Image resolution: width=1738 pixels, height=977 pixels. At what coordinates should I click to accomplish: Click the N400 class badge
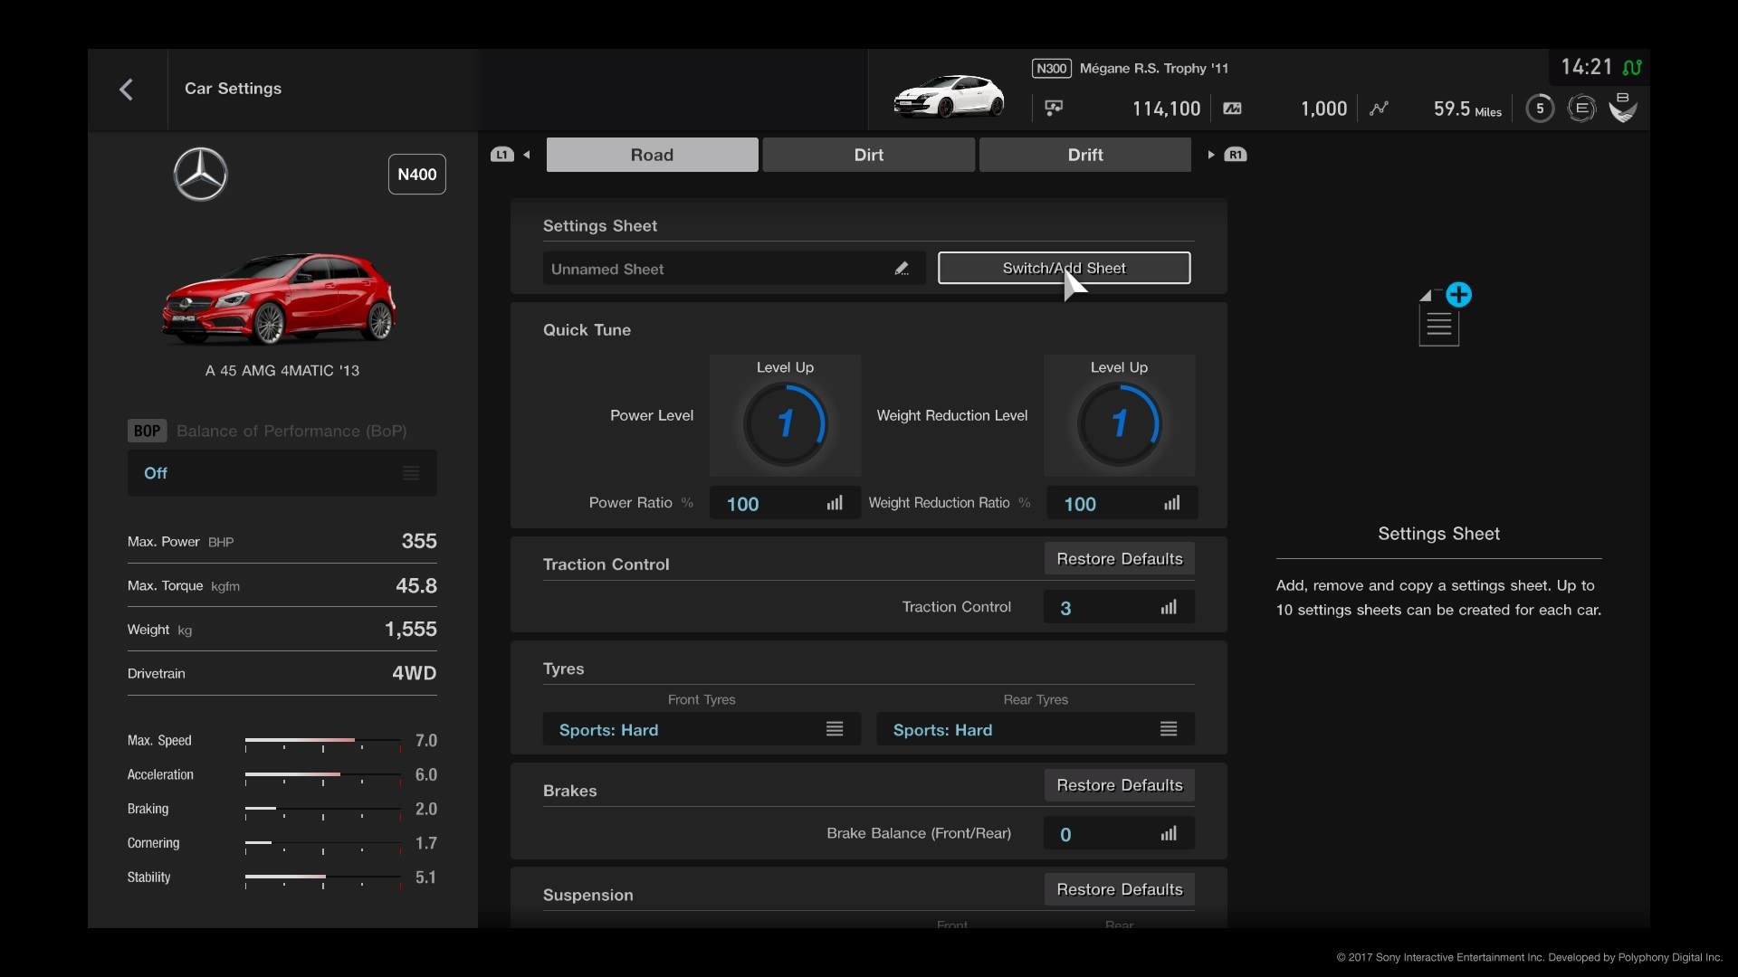(x=416, y=174)
